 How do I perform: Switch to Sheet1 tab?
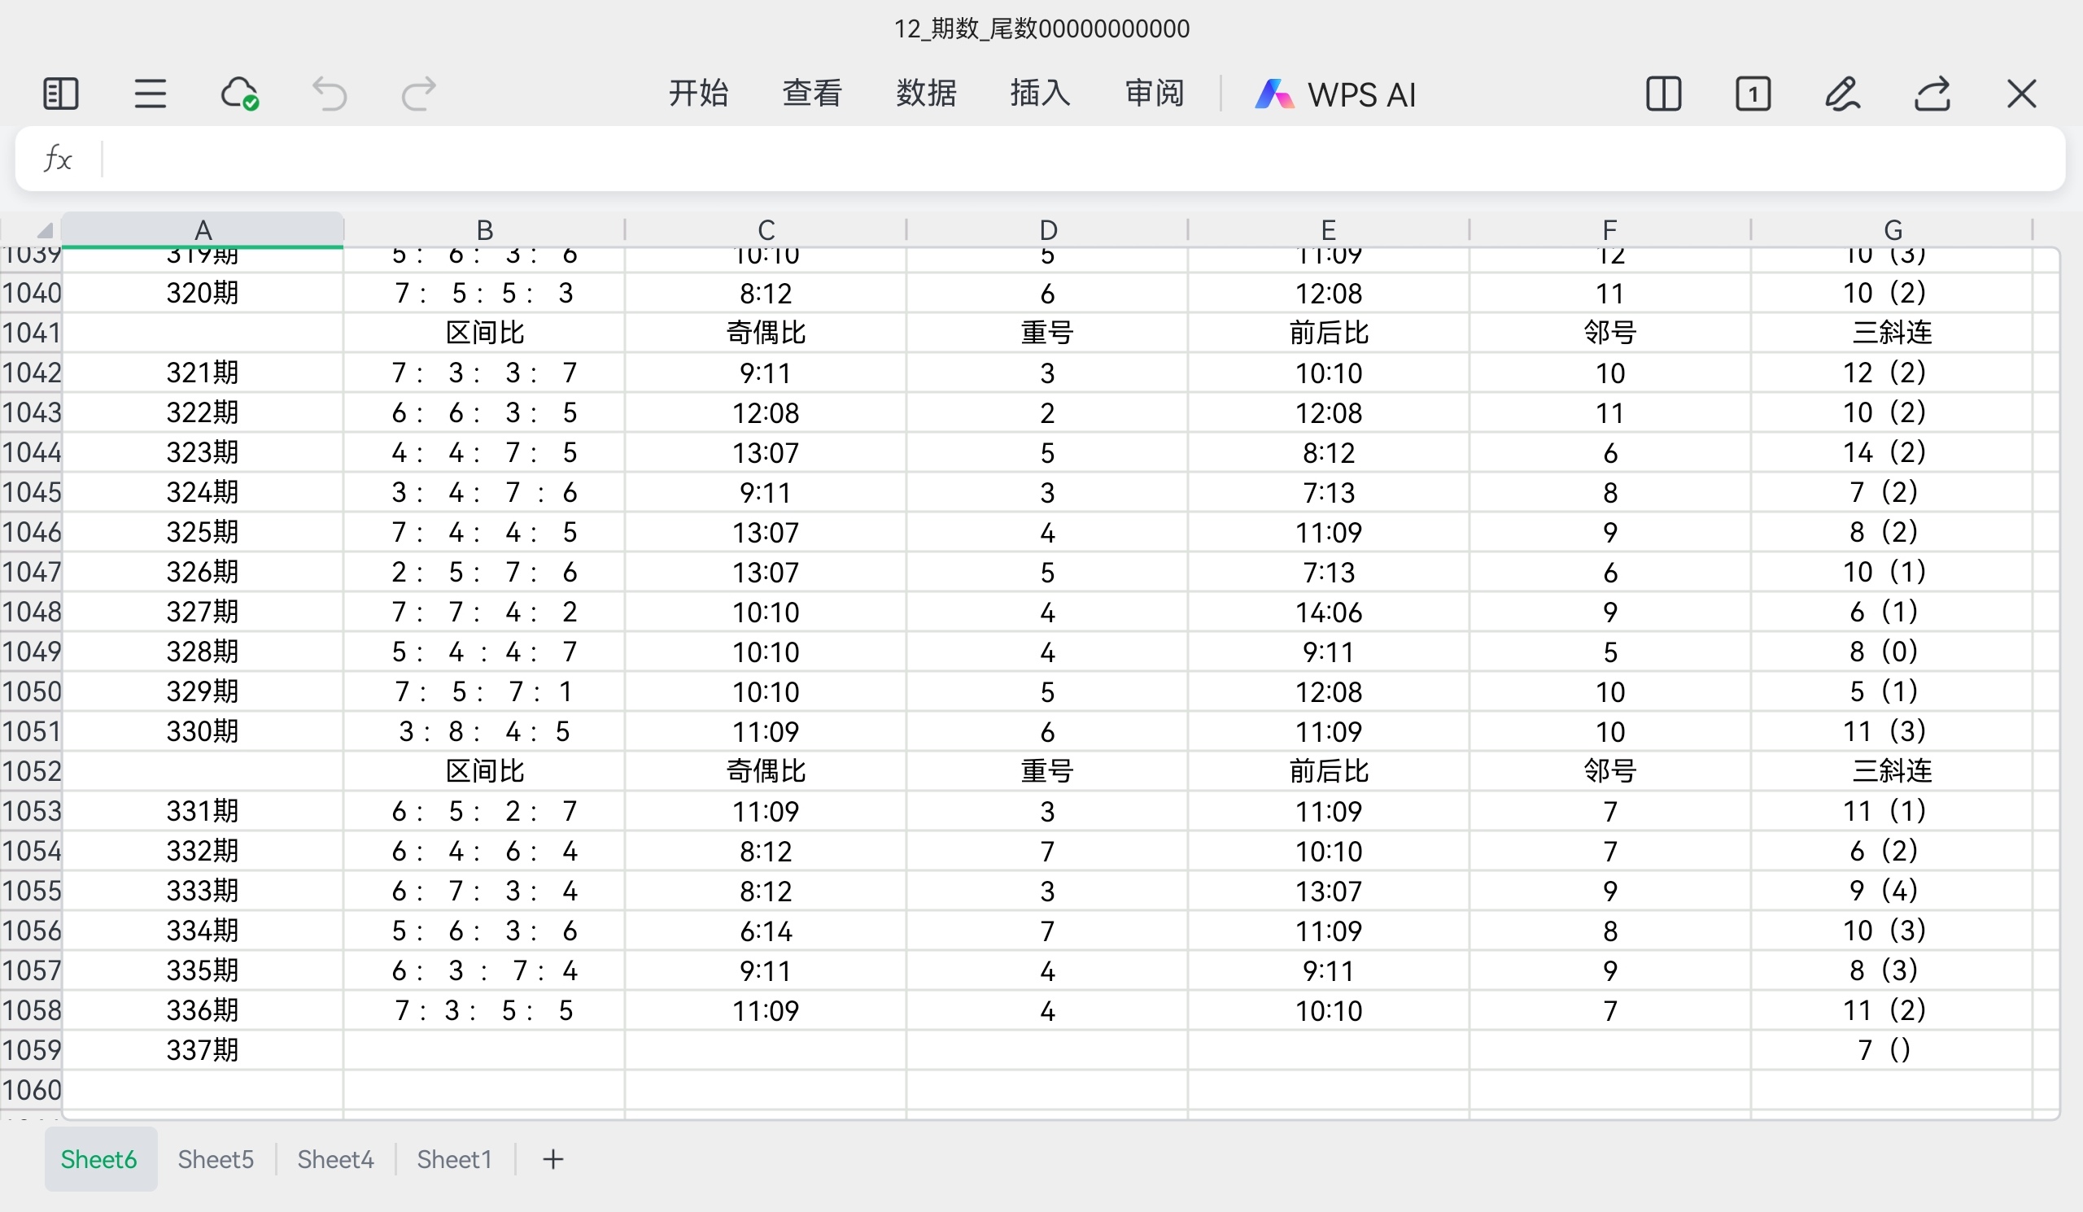click(455, 1159)
